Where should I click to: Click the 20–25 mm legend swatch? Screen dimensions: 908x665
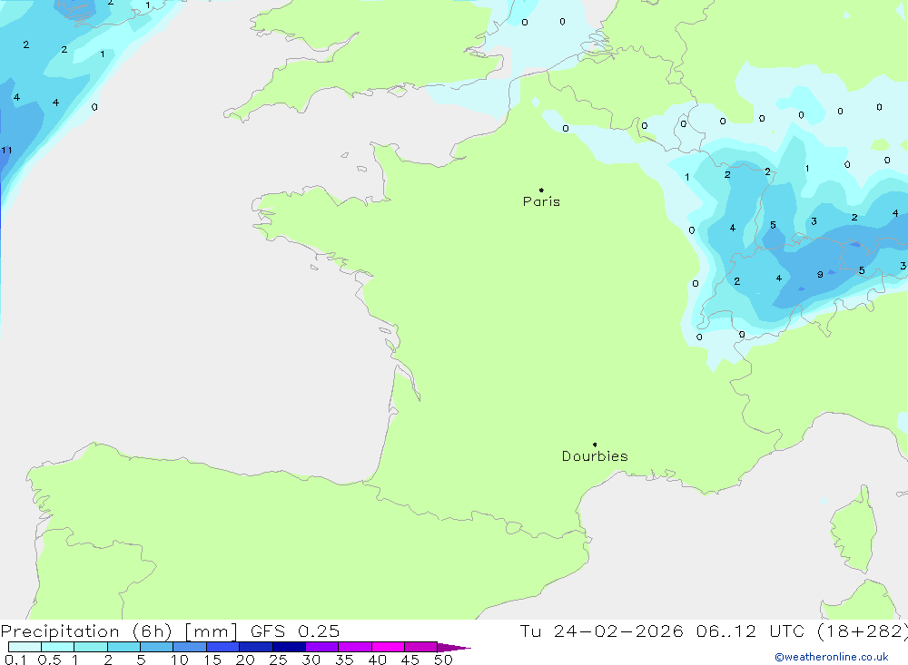[256, 647]
